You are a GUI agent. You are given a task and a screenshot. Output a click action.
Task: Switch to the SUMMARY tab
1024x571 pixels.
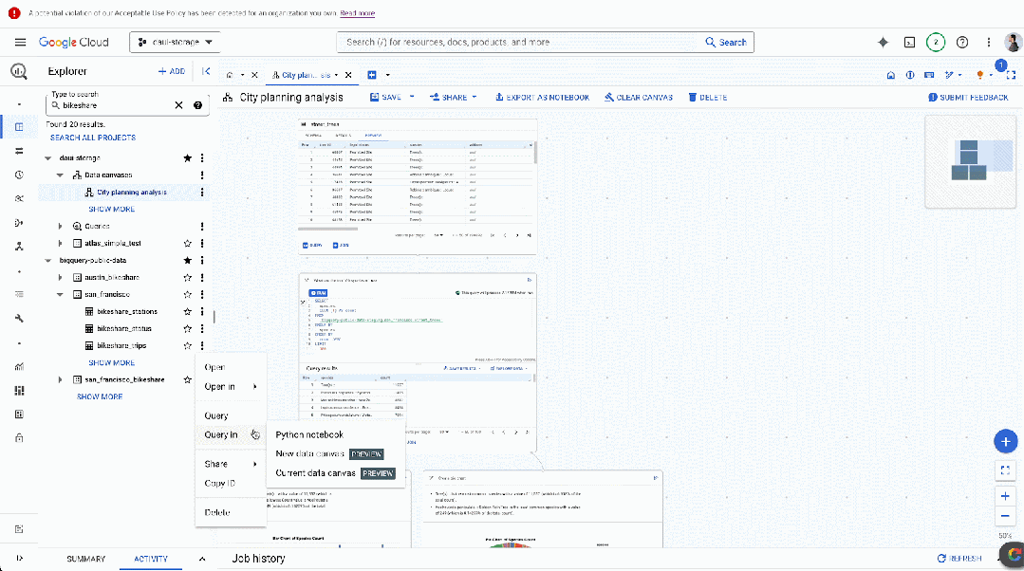(x=85, y=560)
